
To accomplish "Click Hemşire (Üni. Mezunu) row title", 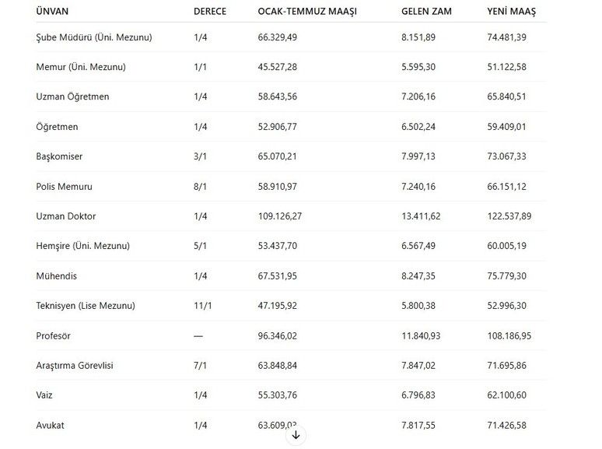I will pos(83,246).
